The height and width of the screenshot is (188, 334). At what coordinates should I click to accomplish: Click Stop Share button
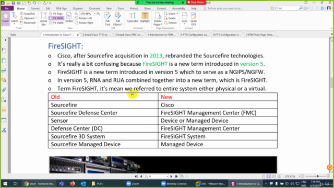196,2
